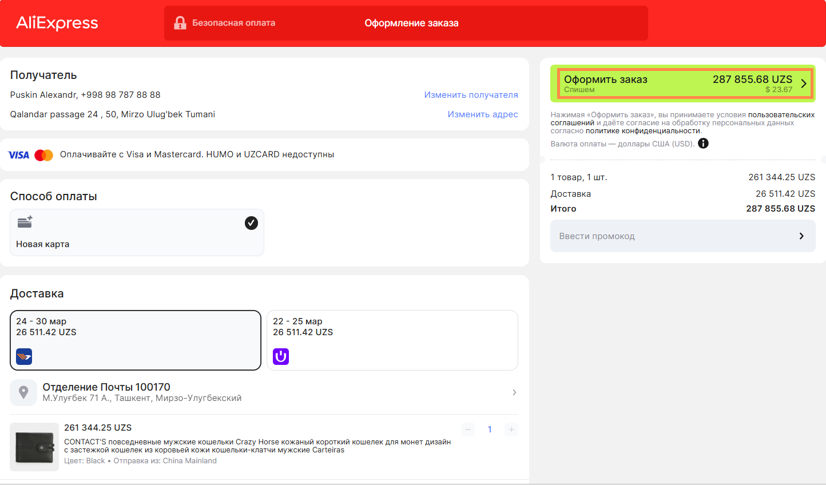This screenshot has height=485, width=826.
Task: Expand the post office 100170 selection chevron
Action: coord(514,392)
